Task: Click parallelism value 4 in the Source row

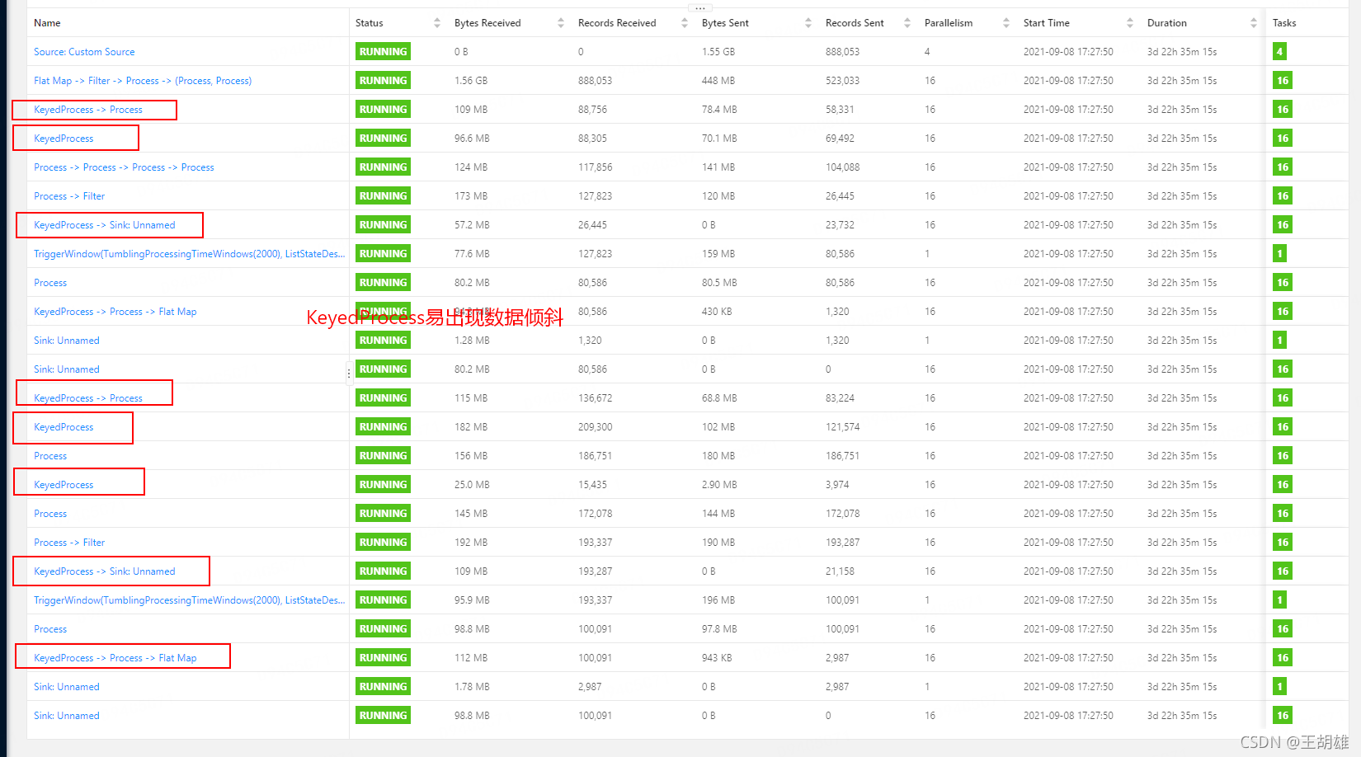Action: 927,52
